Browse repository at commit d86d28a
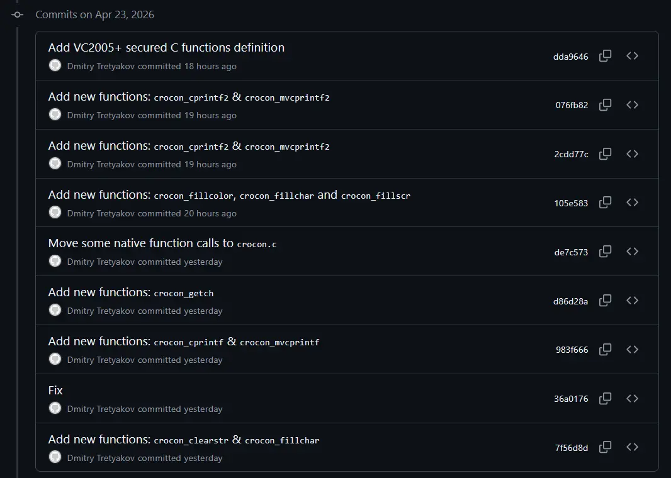The image size is (671, 478). coord(632,301)
